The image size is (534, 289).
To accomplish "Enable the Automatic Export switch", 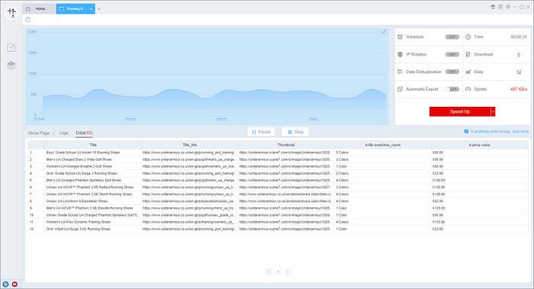I will (452, 89).
